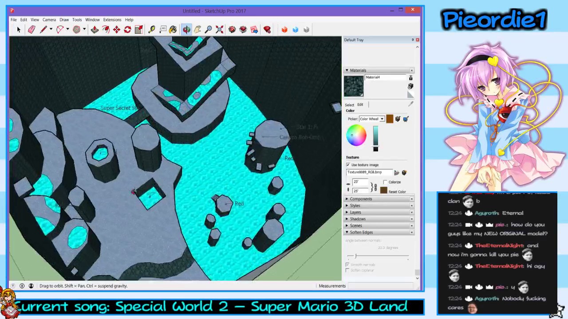Pick a hue on the color wheel
Viewport: 568px width, 319px height.
356,136
